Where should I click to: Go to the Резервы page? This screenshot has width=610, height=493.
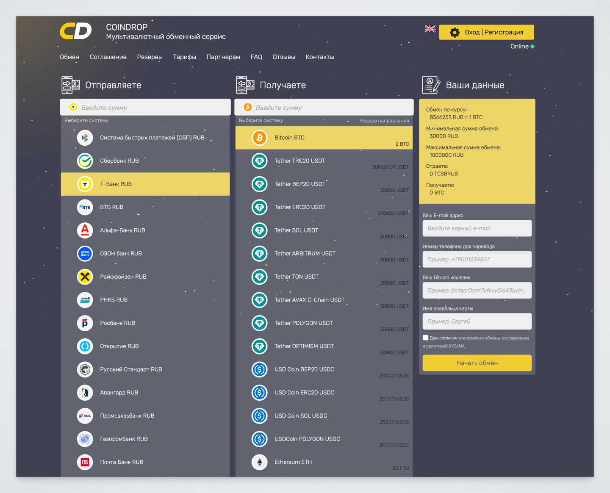tap(150, 57)
